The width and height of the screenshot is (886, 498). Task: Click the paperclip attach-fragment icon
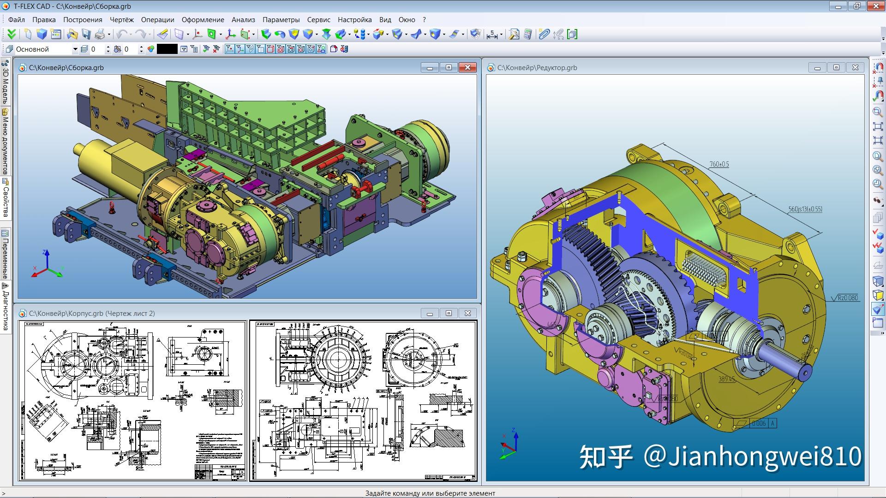click(x=544, y=34)
